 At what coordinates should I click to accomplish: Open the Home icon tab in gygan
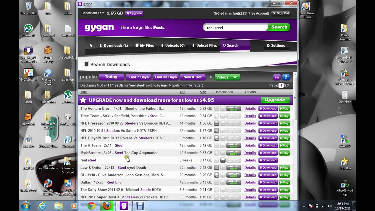pos(91,46)
